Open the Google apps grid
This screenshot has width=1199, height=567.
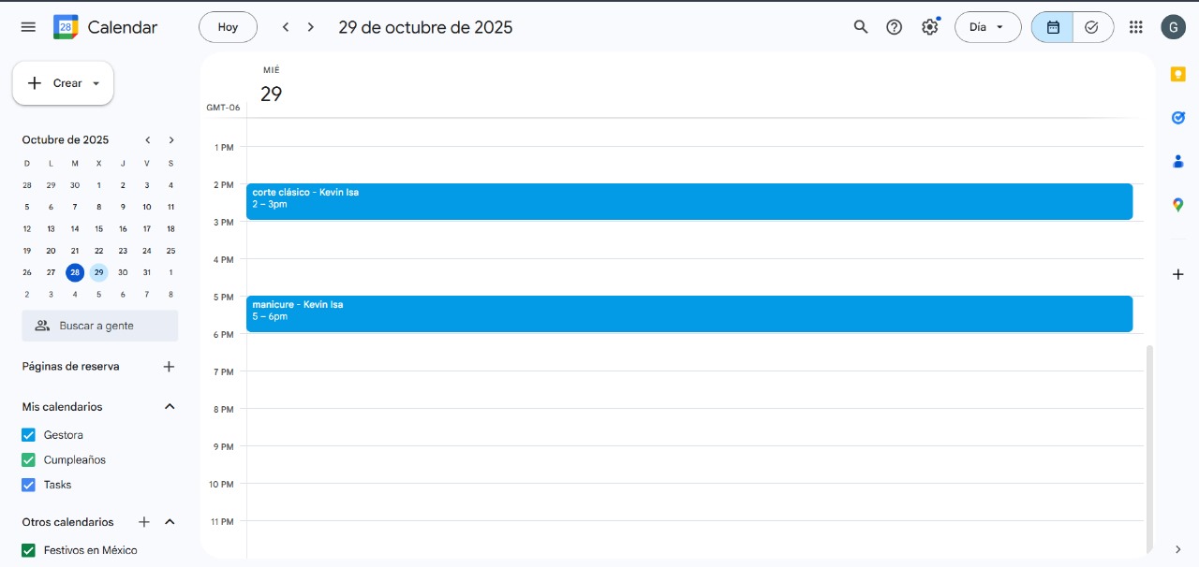(1136, 27)
